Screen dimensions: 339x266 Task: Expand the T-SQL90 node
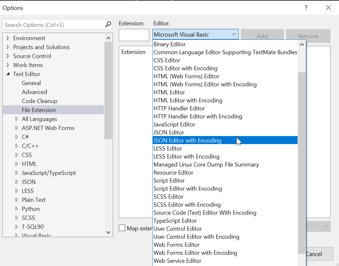[17, 227]
